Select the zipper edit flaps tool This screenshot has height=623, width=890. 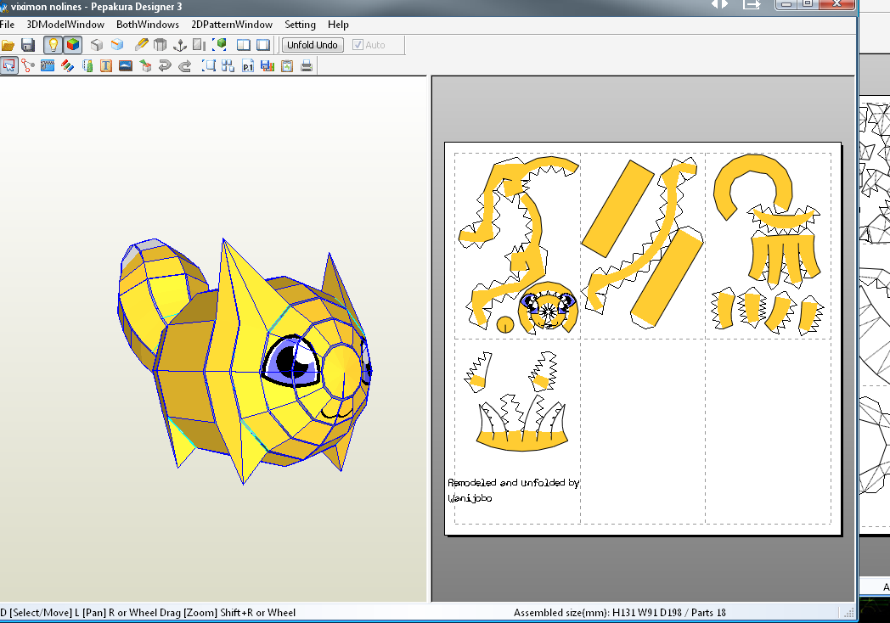point(48,66)
